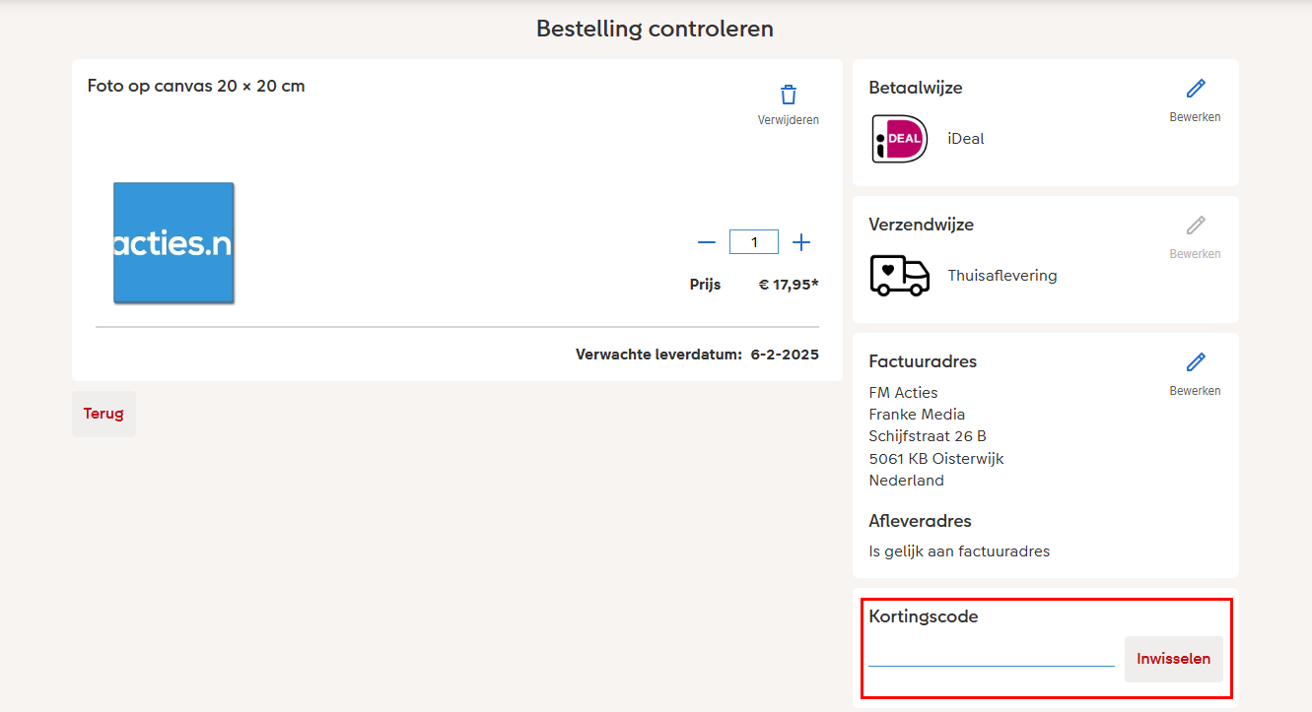
Task: Click the trash icon to delete the canvas
Action: pos(788,94)
